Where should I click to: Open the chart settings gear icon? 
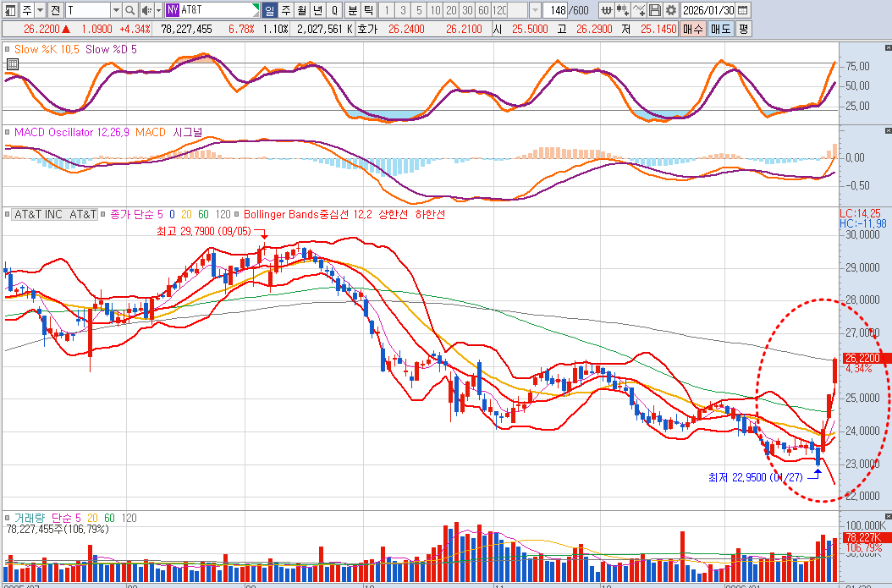[670, 10]
